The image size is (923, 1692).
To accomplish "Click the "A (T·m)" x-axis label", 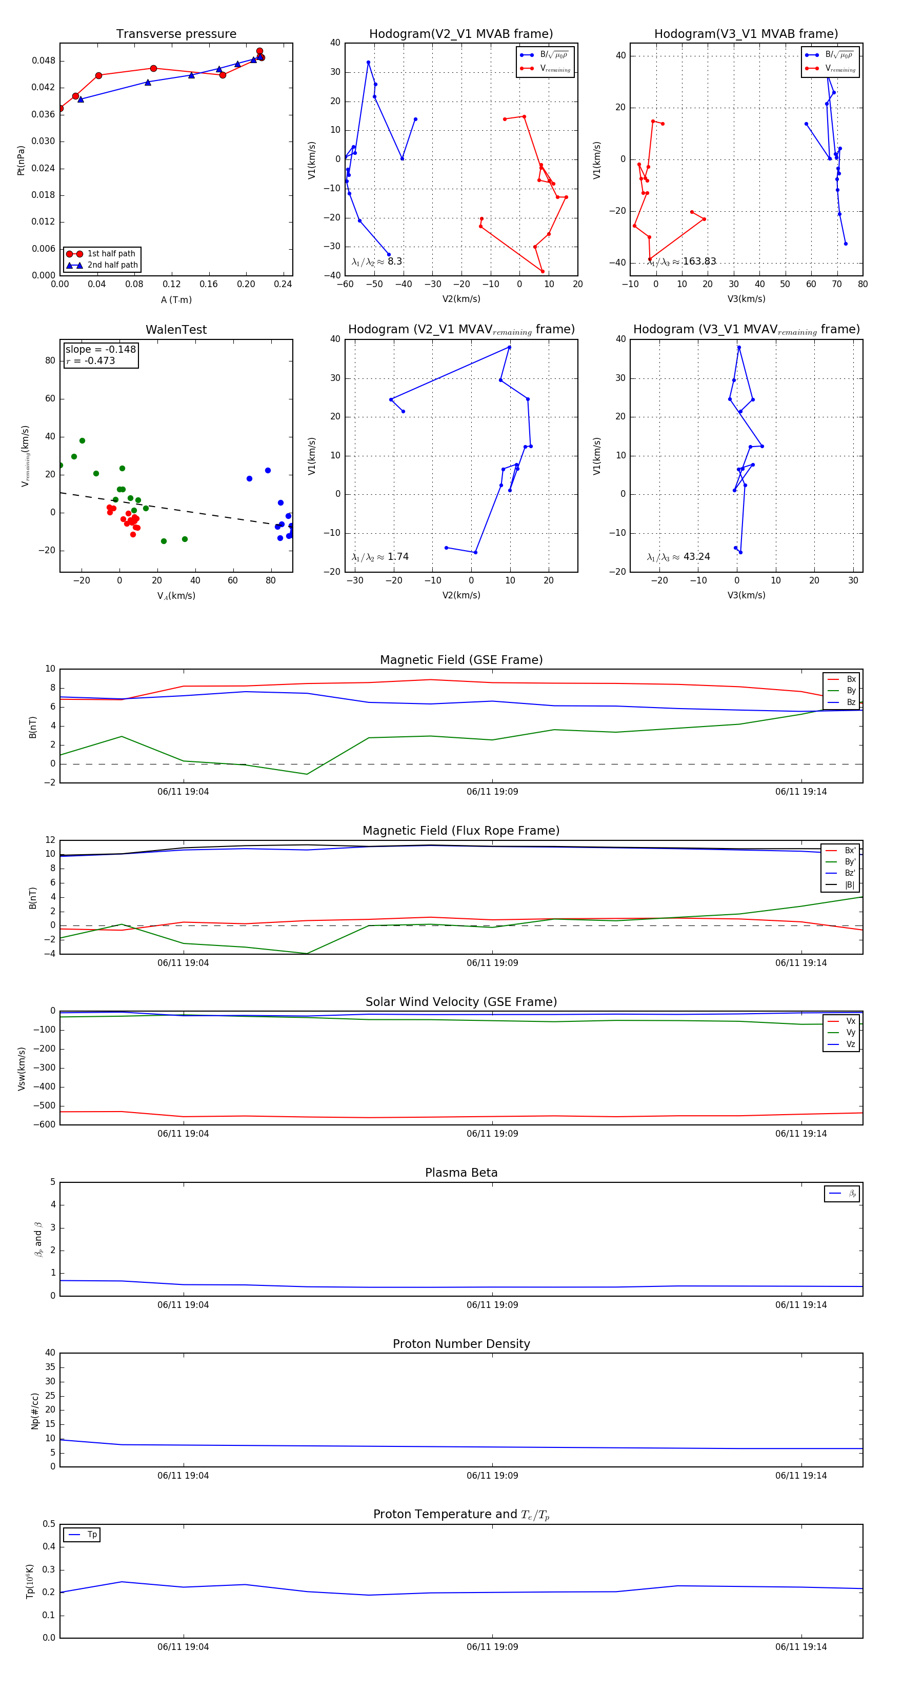I will [176, 300].
